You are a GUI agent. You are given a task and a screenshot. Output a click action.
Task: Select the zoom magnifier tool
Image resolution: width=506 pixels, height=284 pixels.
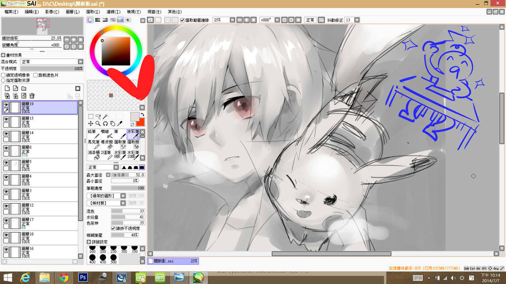coord(98,124)
